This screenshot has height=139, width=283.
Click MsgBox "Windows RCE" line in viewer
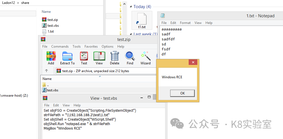(x=63, y=128)
